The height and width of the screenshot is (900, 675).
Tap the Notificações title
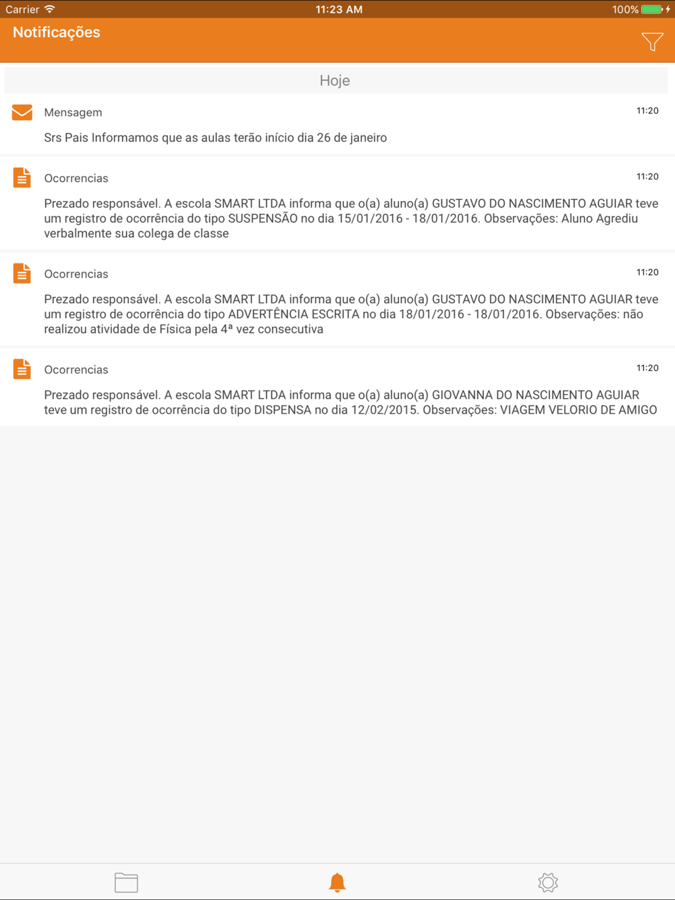[57, 32]
